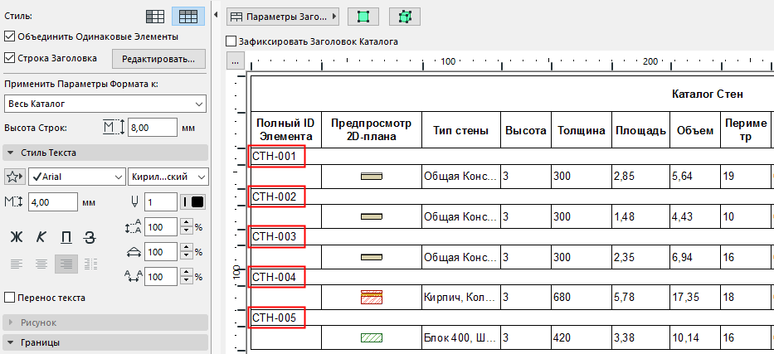Select the green hatch preview under СТН-005

(372, 337)
